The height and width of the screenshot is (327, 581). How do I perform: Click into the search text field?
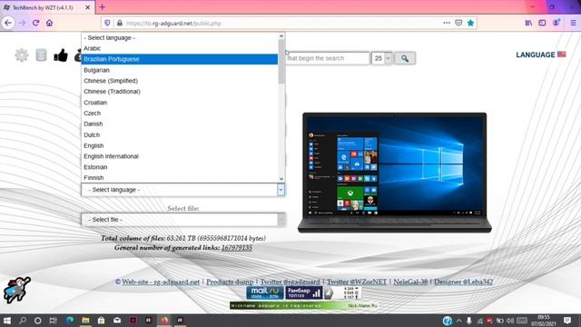[328, 58]
